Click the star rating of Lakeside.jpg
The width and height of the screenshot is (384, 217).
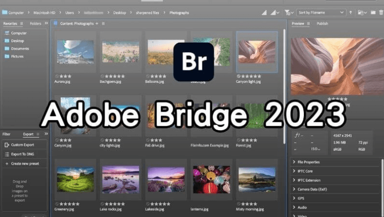pyautogui.click(x=160, y=204)
